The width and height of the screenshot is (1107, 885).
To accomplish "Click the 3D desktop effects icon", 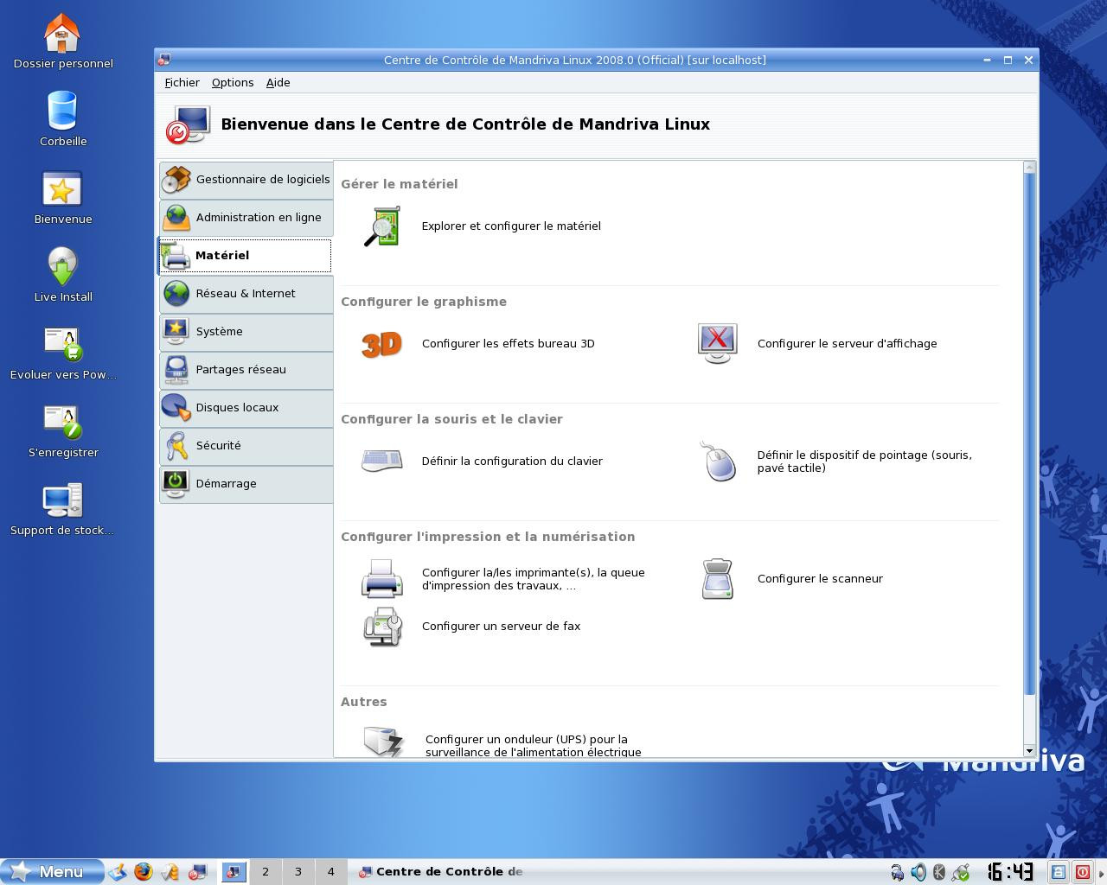I will coord(381,343).
